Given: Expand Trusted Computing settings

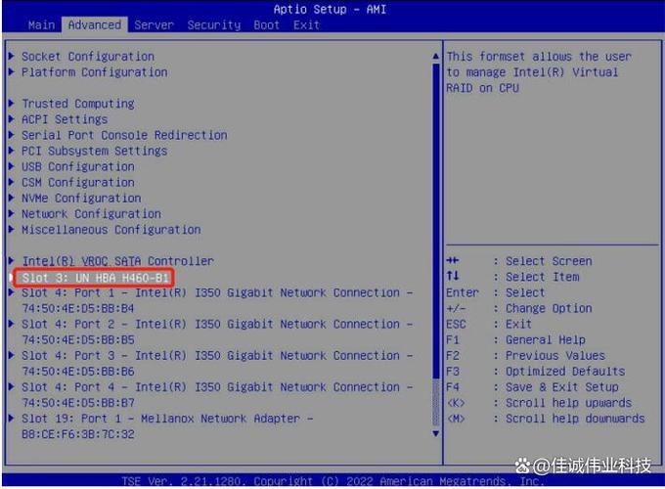Looking at the screenshot, I should pyautogui.click(x=77, y=104).
